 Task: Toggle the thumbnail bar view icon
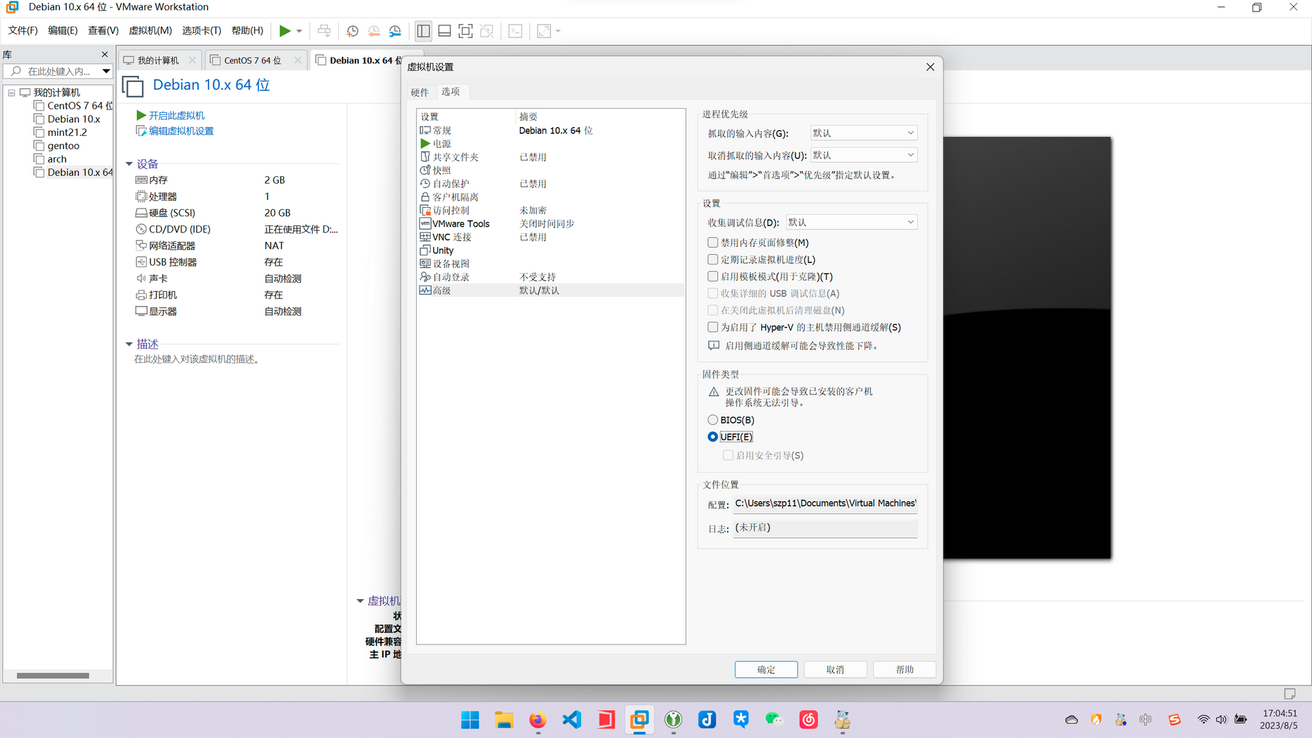tap(444, 31)
